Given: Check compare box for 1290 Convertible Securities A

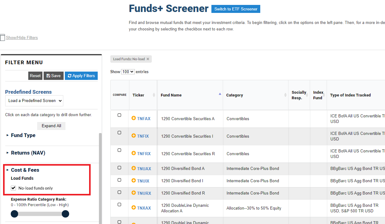Looking at the screenshot, I should point(120,115).
